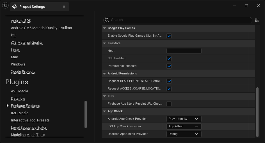Image resolution: width=265 pixels, height=143 pixels.
Task: Open Interactive Tool Presets settings
Action: coord(30,120)
